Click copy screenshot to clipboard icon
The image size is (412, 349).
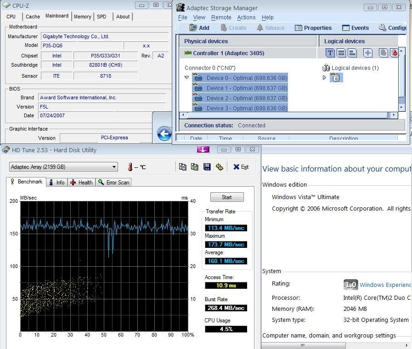[x=194, y=167]
